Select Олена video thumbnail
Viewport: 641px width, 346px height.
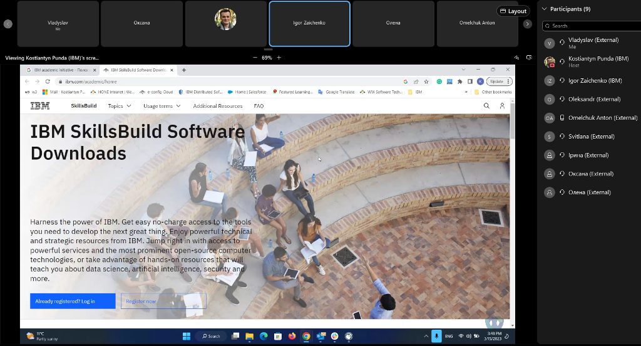point(393,24)
